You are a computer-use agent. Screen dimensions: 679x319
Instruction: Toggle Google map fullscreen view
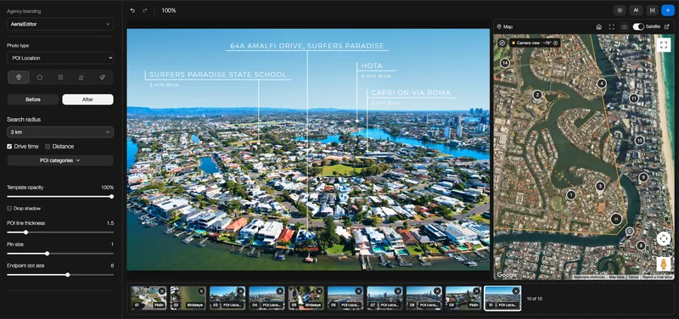664,45
